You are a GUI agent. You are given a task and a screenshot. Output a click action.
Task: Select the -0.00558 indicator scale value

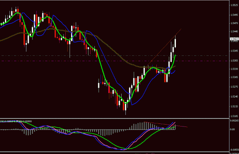coord(234,150)
